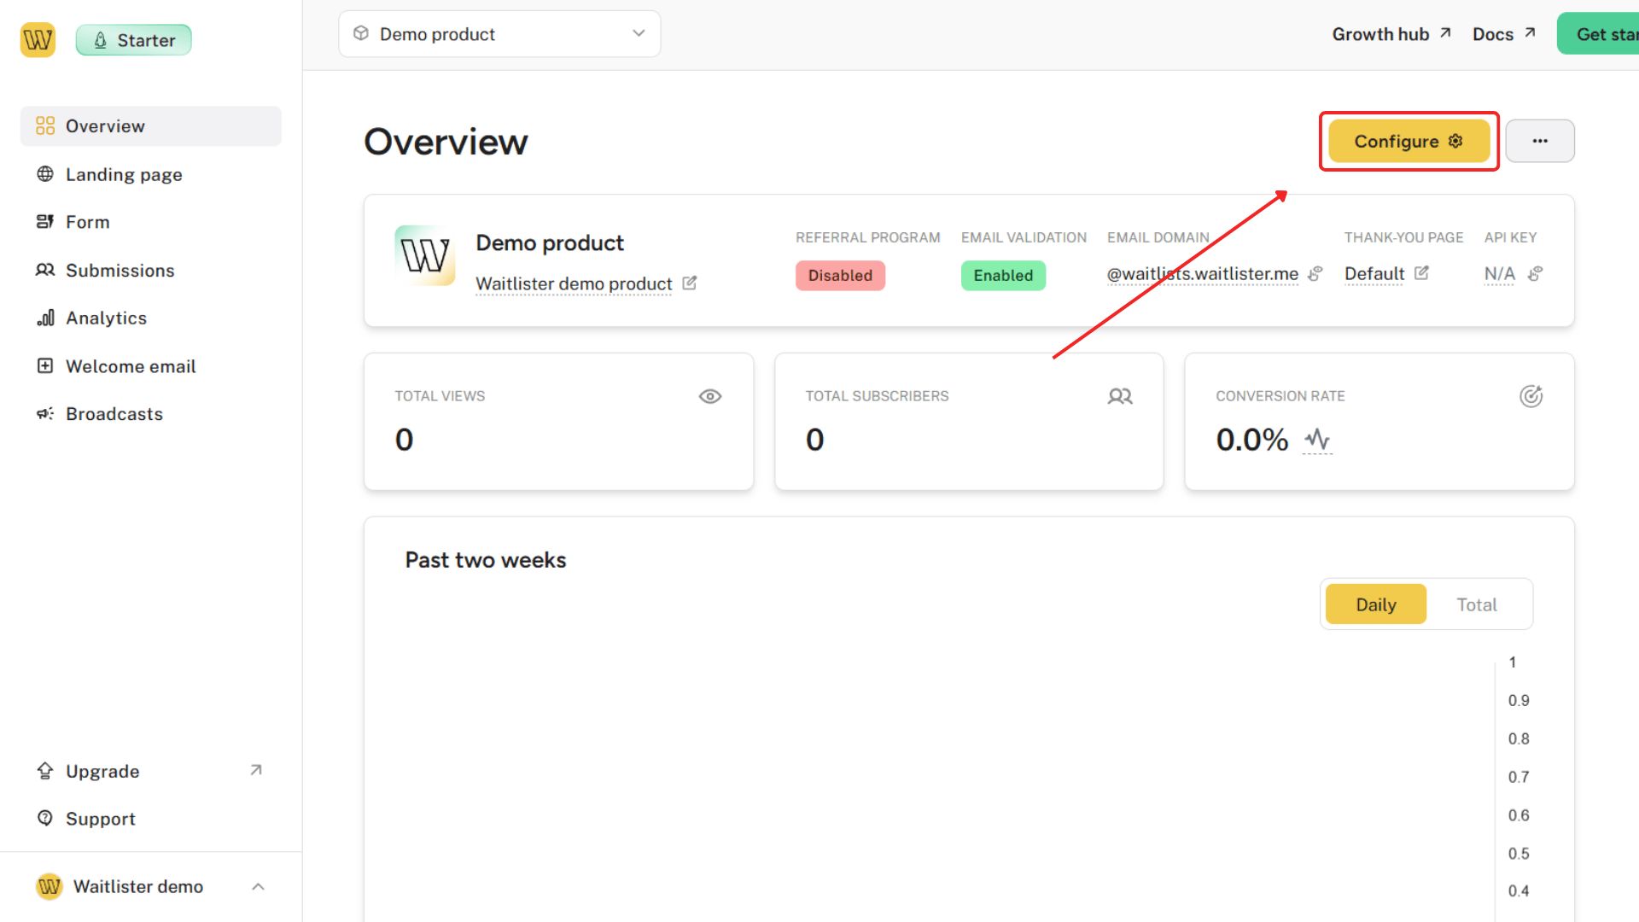
Task: Switch chart to Total view
Action: [1477, 604]
